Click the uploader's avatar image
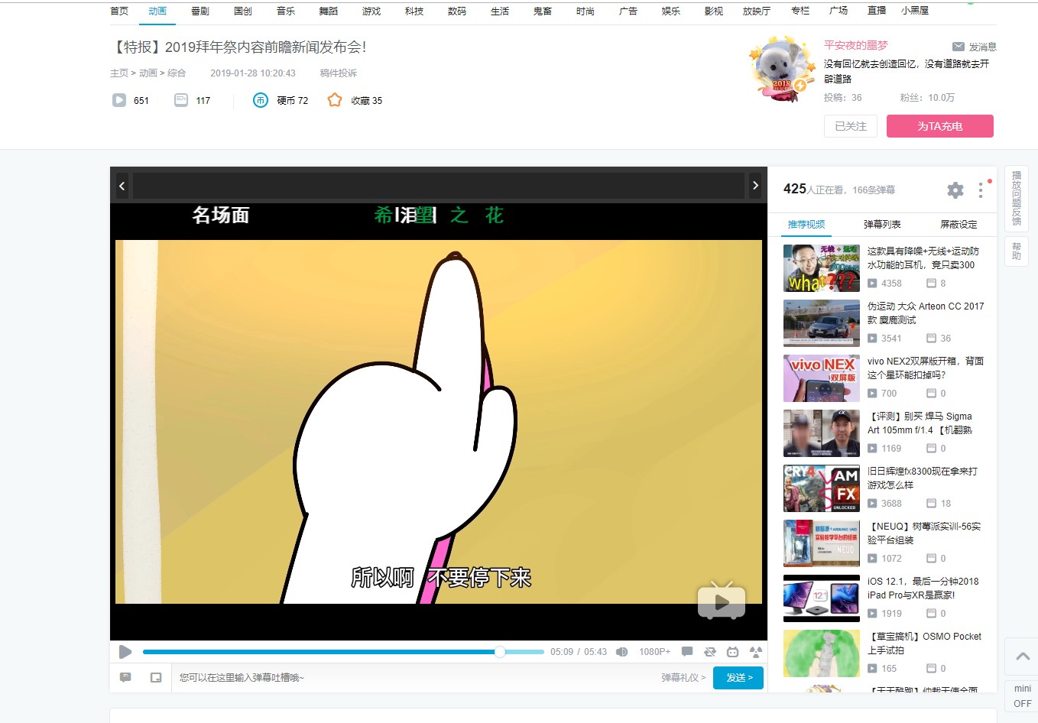The width and height of the screenshot is (1038, 723). click(x=781, y=67)
